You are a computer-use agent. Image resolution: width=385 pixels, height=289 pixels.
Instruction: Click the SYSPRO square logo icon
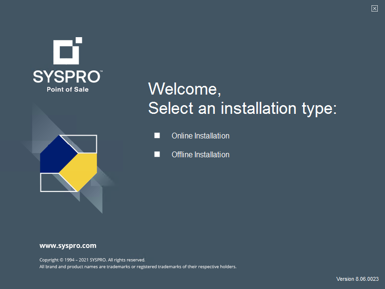[x=66, y=52]
